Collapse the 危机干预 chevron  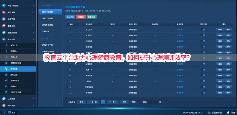[33, 39]
